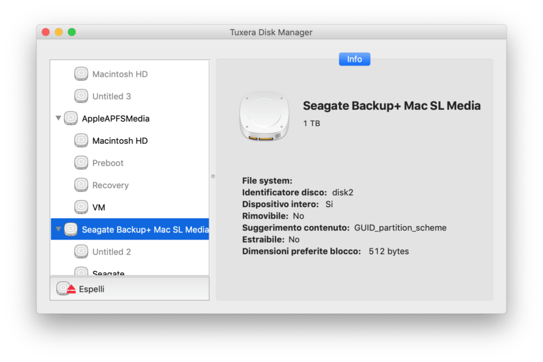
Task: Click the Seagate Backup+ Mac SL Media disk icon
Action: (x=71, y=229)
